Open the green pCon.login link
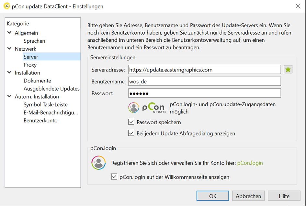This screenshot has width=306, height=206. pos(250,163)
